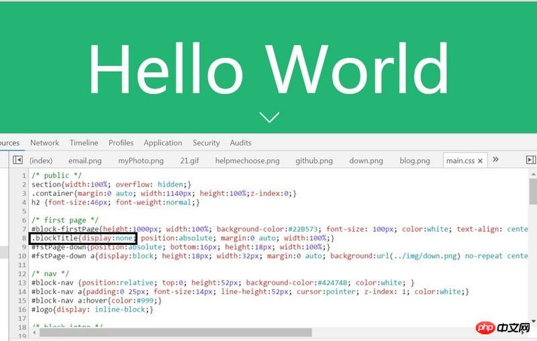Image resolution: width=537 pixels, height=341 pixels.
Task: Click the "section{width:100%" code line
Action: pyautogui.click(x=111, y=185)
